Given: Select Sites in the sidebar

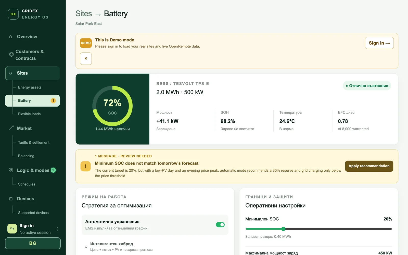Looking at the screenshot, I should [32, 73].
